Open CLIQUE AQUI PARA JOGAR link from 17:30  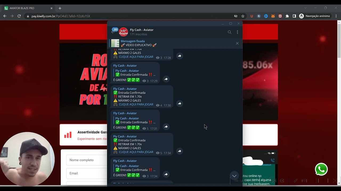click(x=136, y=105)
